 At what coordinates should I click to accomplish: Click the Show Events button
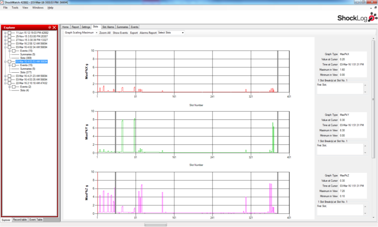click(120, 33)
